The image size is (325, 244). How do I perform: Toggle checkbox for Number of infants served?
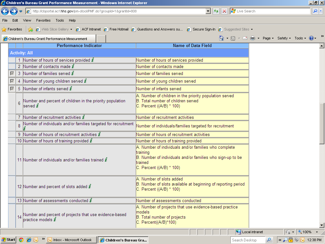pos(12,89)
